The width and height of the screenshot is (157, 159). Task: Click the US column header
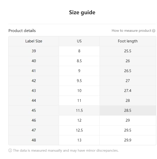point(79,41)
